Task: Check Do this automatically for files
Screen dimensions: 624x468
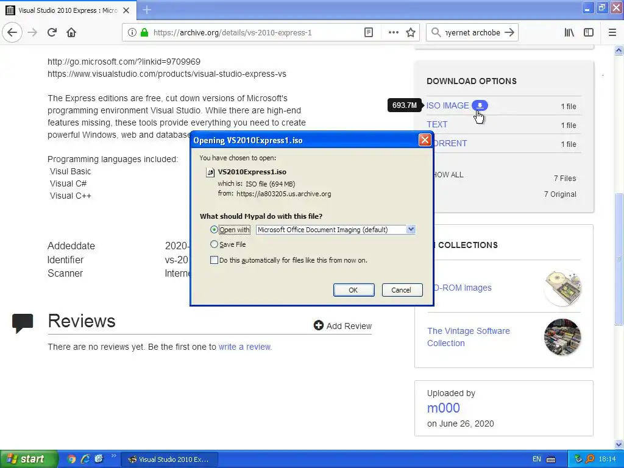Action: 214,260
